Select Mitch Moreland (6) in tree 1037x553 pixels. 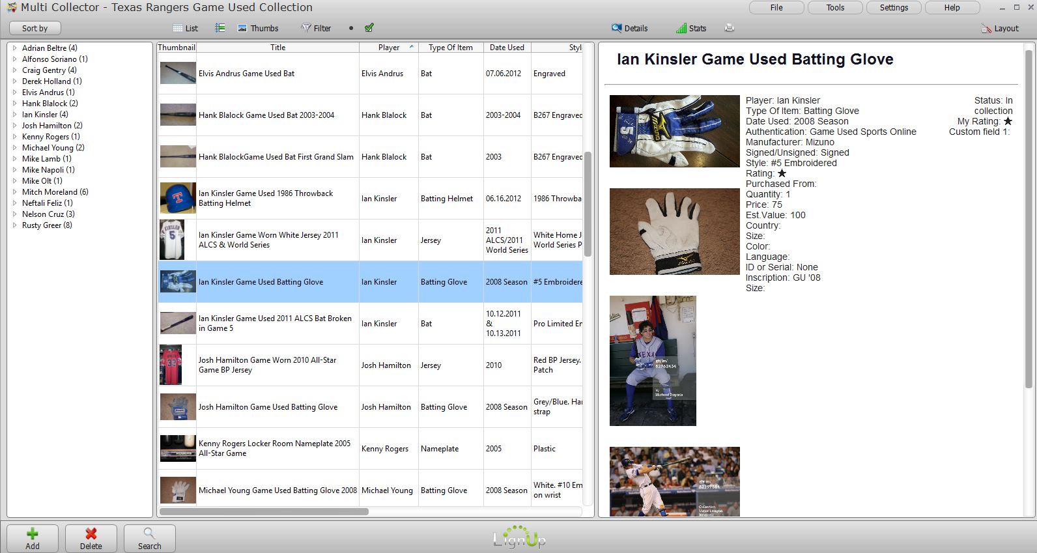tap(55, 192)
